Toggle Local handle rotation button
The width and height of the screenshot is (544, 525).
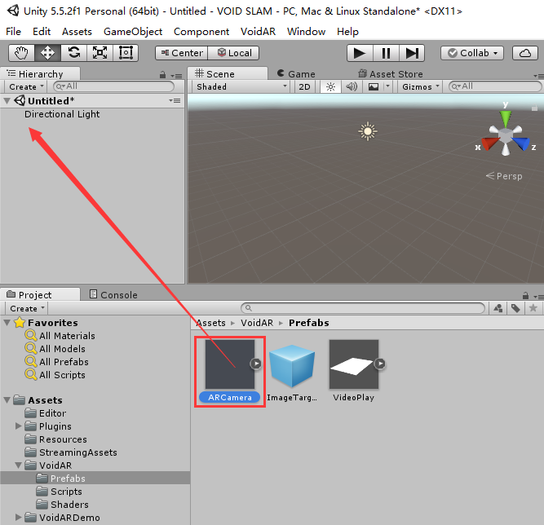point(233,53)
